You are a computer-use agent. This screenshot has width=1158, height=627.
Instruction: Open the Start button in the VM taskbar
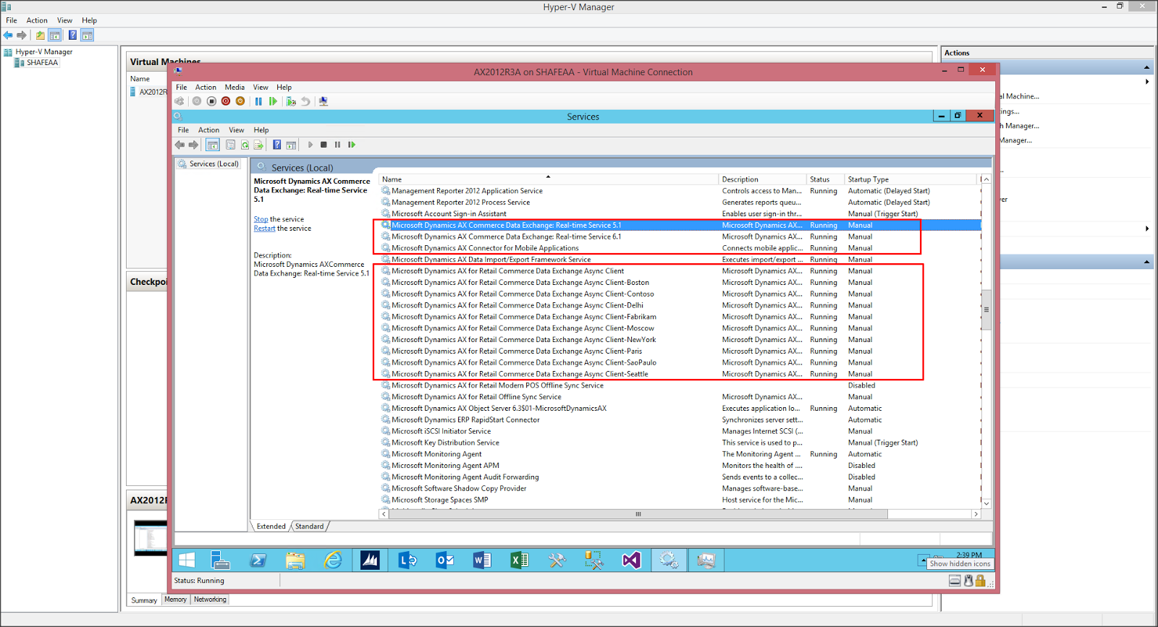(187, 560)
